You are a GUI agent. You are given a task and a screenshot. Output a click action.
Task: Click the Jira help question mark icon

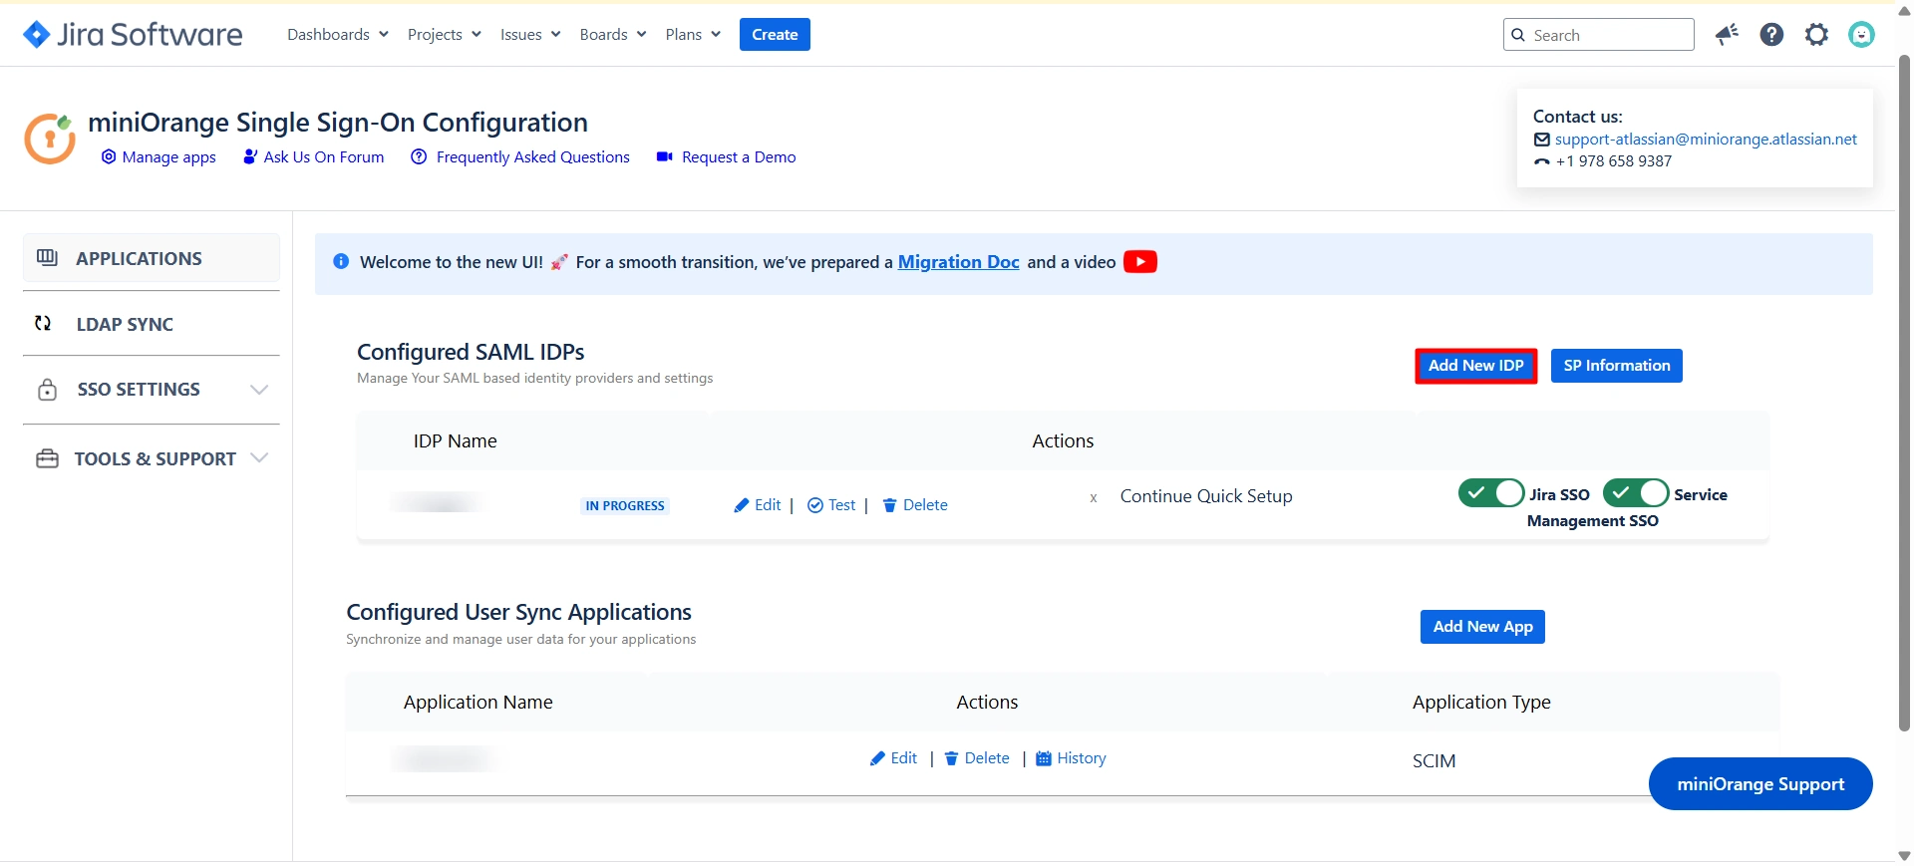point(1771,35)
